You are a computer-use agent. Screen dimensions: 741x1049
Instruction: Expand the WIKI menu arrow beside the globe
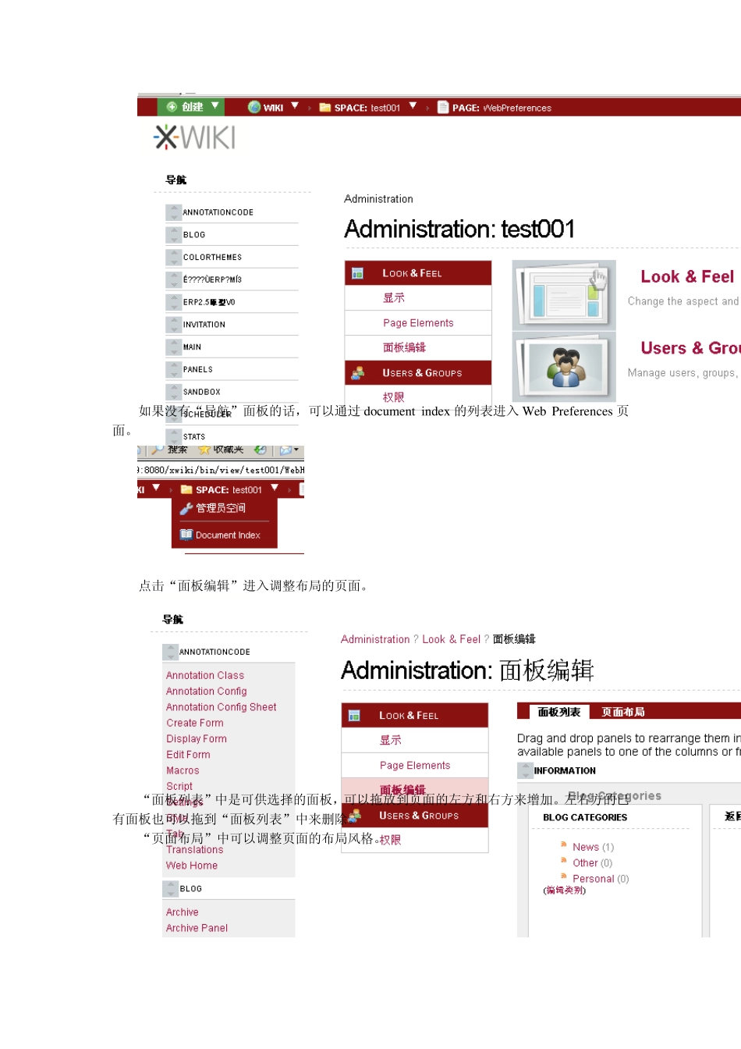(295, 105)
